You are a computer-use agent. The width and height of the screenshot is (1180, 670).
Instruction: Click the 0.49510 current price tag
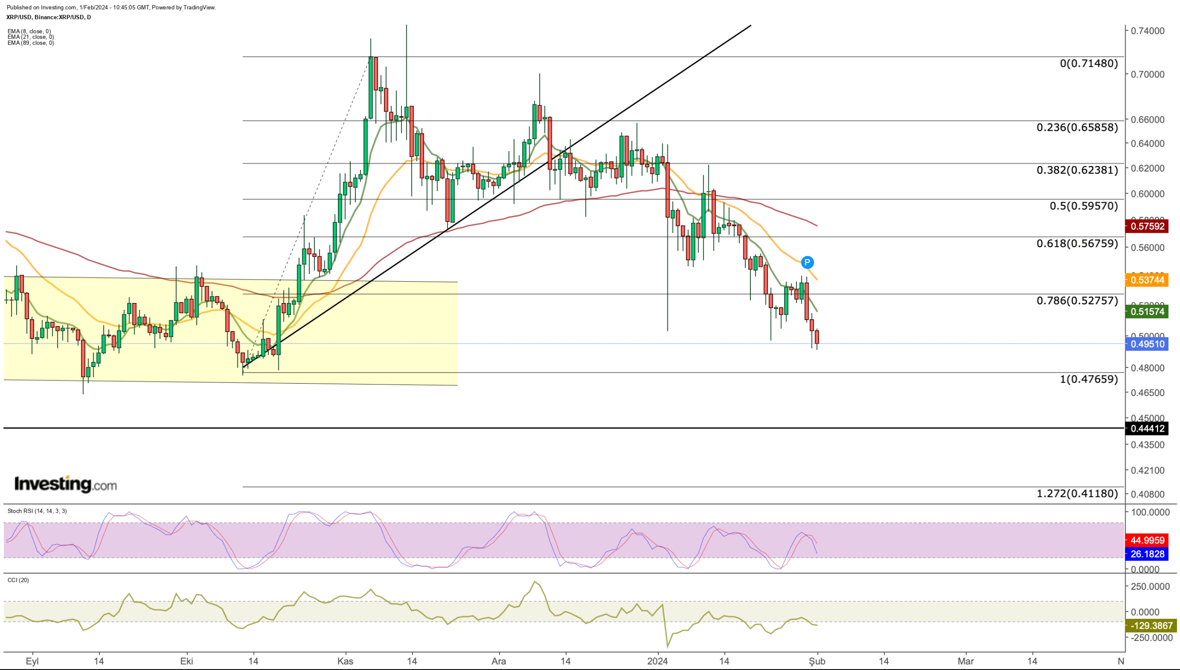point(1147,344)
